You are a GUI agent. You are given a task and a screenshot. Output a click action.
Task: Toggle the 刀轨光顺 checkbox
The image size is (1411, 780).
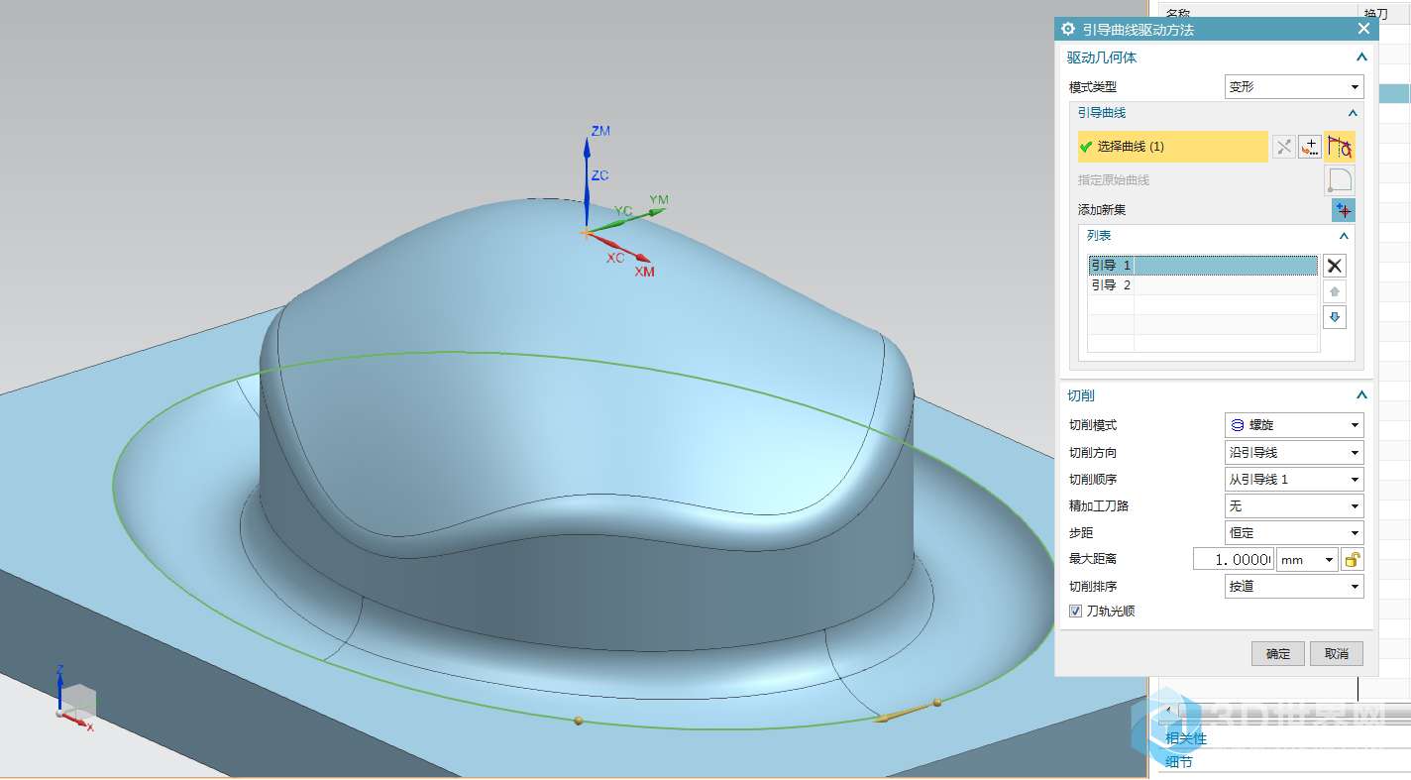click(x=1075, y=612)
